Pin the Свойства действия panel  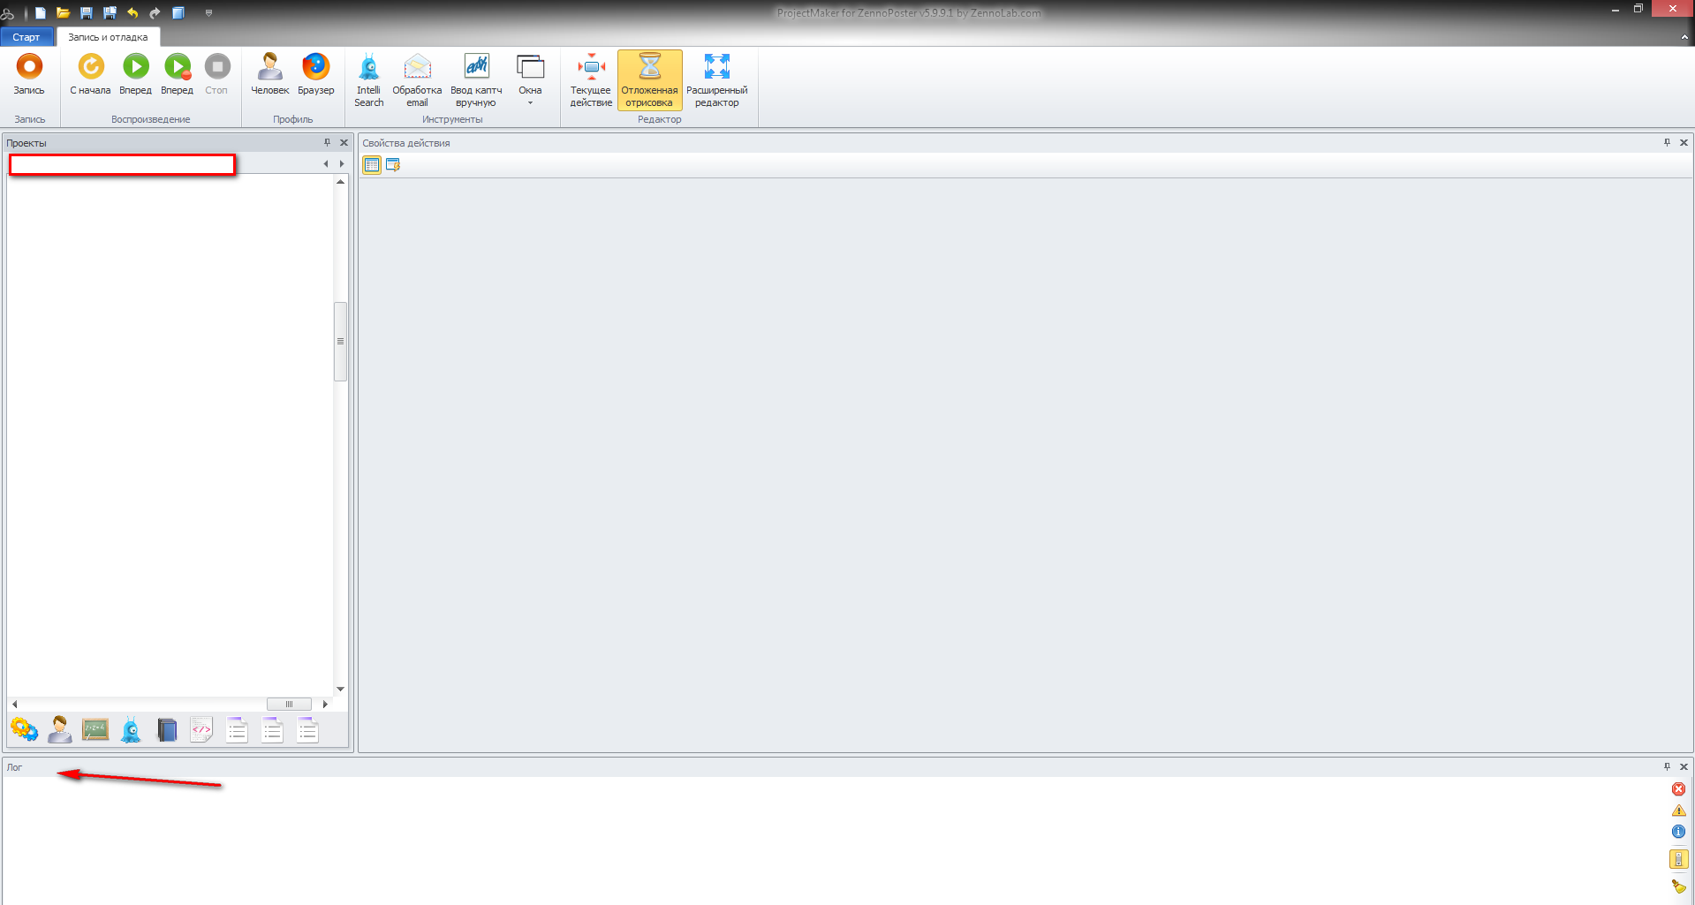tap(1667, 142)
